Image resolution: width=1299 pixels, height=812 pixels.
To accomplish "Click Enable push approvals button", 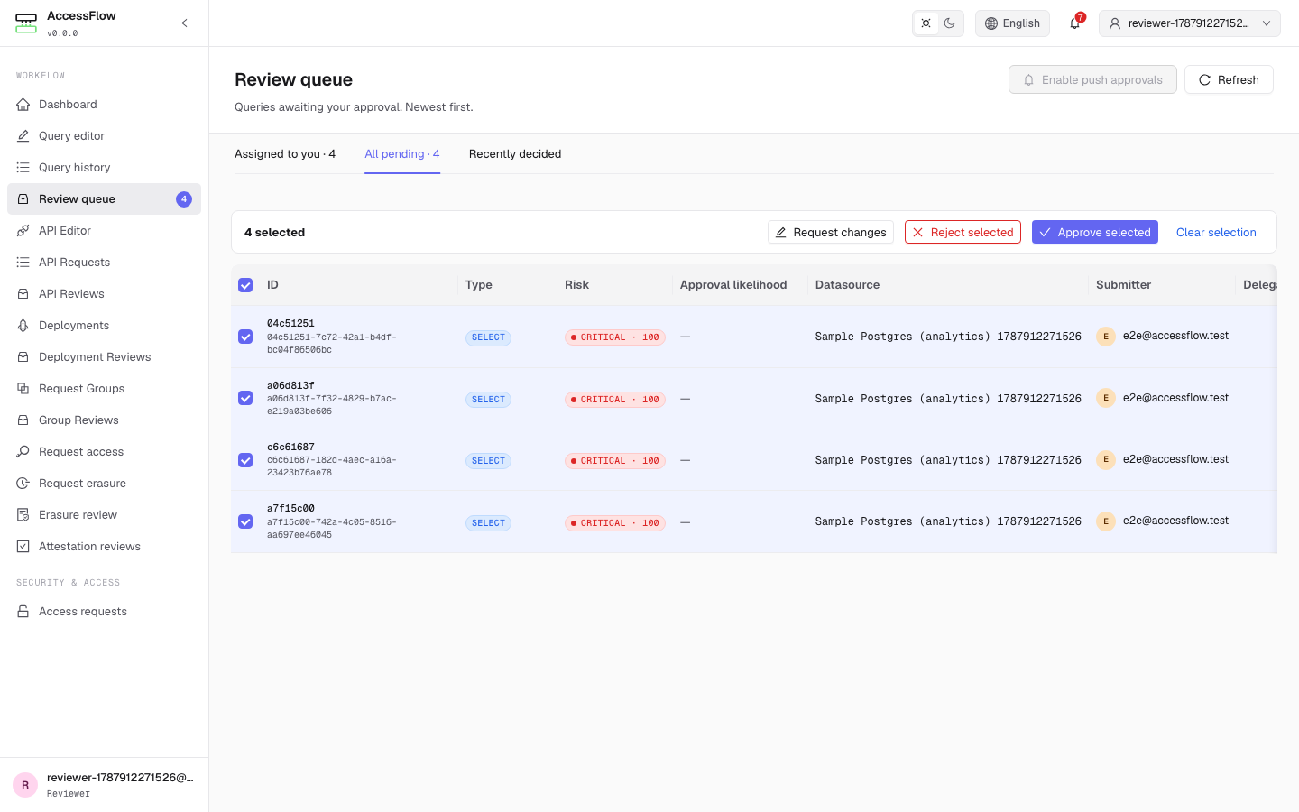I will [x=1092, y=79].
